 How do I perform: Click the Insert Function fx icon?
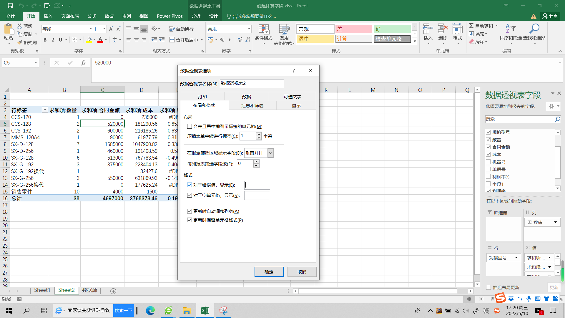[x=83, y=63]
